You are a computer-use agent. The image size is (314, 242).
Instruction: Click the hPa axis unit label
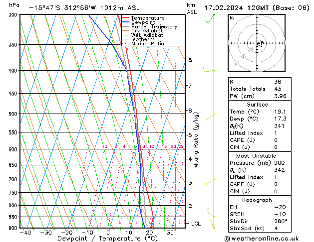tap(14, 5)
